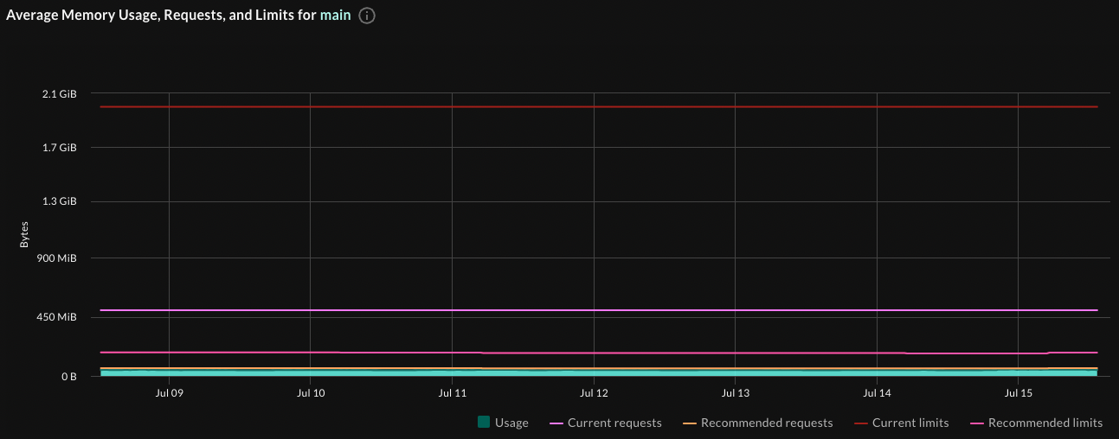Click the orange Recommended requests legend marker
The width and height of the screenshot is (1119, 439).
coord(690,423)
